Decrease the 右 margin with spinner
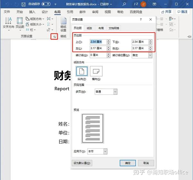 (x=150, y=50)
